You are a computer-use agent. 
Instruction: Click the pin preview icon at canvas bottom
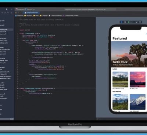click(x=97, y=119)
